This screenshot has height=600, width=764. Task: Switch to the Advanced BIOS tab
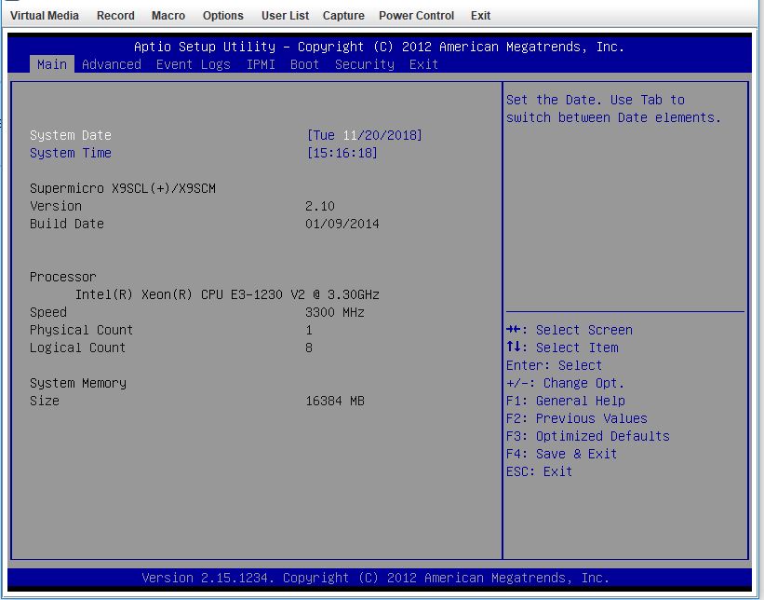tap(112, 64)
